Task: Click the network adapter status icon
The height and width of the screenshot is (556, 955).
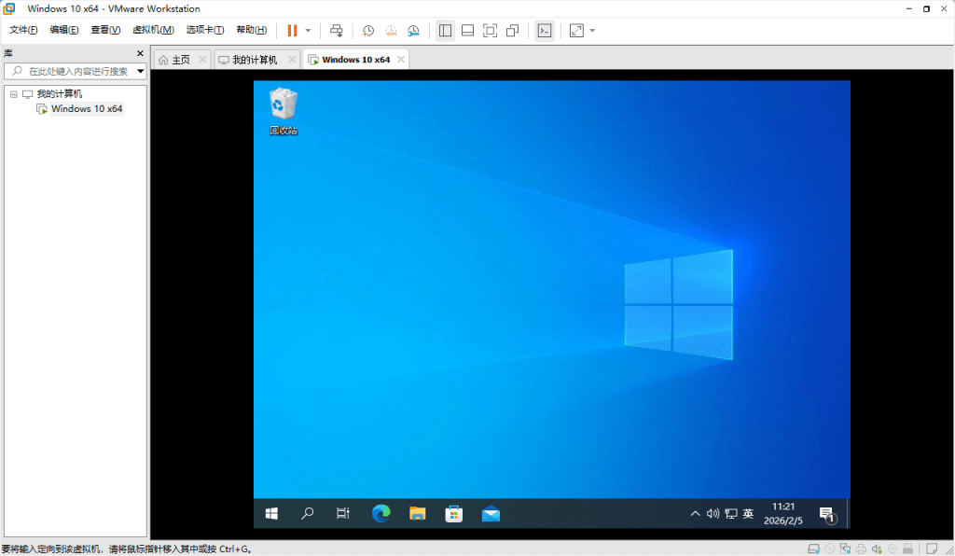Action: tap(845, 549)
